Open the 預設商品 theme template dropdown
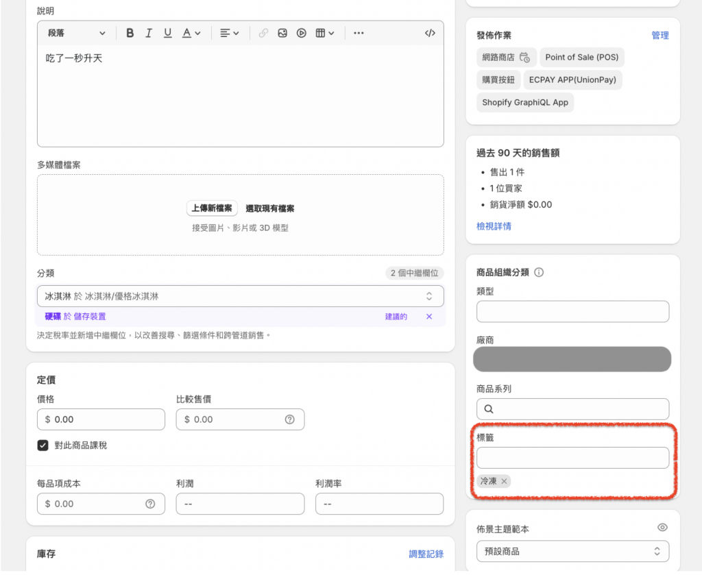 [x=572, y=551]
